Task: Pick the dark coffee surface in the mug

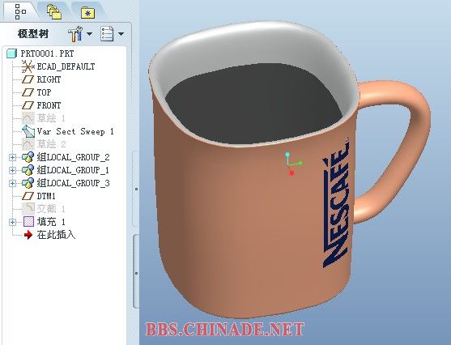Action: tap(253, 104)
